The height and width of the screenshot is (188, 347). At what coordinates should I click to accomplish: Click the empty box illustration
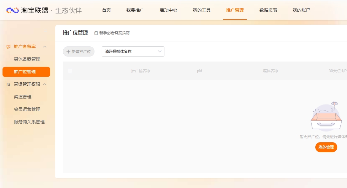(326, 118)
